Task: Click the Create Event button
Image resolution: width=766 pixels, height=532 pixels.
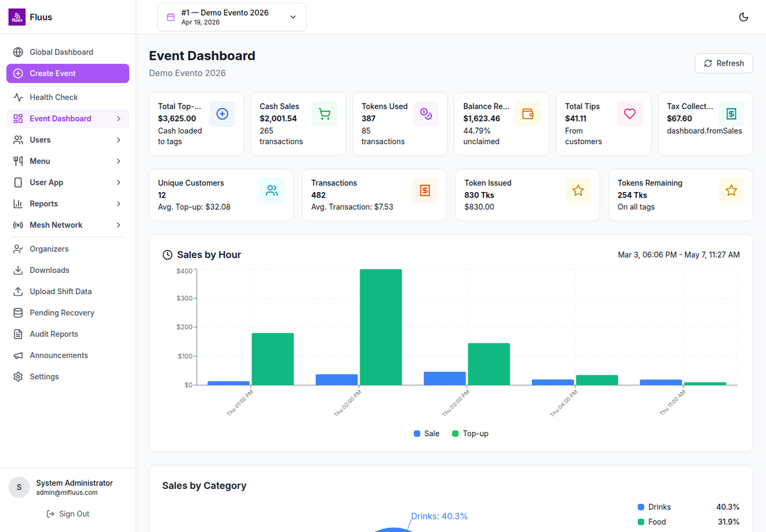Action: coord(68,74)
